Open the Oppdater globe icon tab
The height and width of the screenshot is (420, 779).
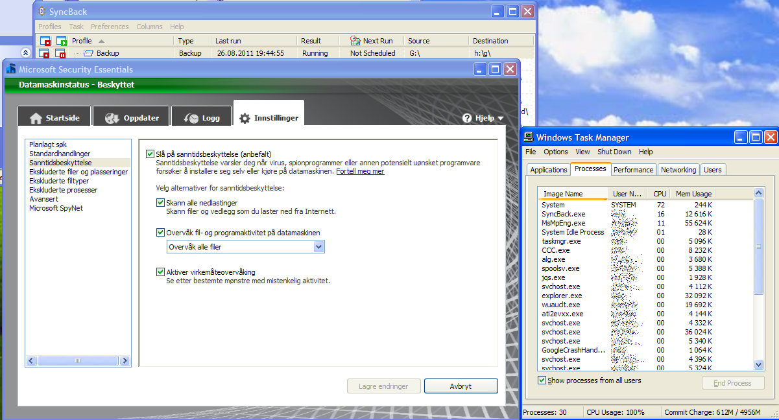click(x=112, y=118)
